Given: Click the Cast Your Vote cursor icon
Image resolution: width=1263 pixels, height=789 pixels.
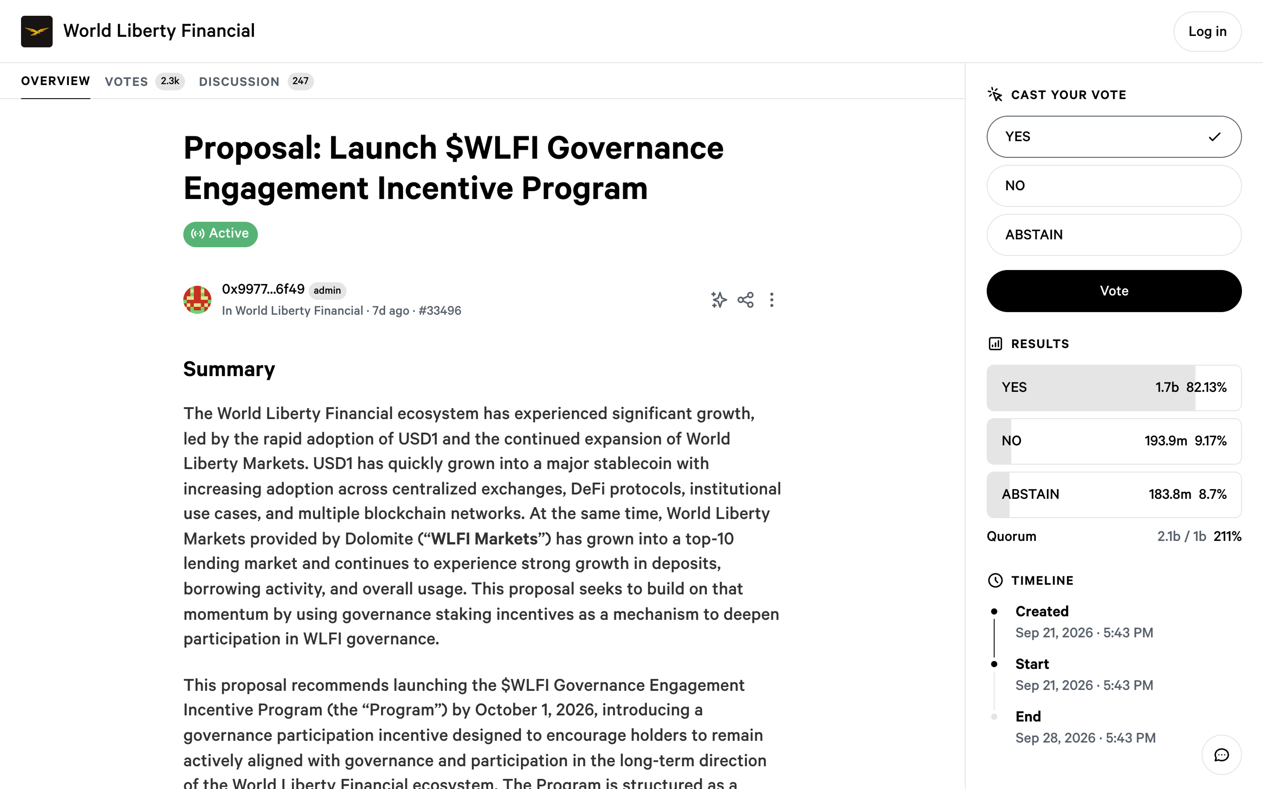Looking at the screenshot, I should [x=995, y=94].
